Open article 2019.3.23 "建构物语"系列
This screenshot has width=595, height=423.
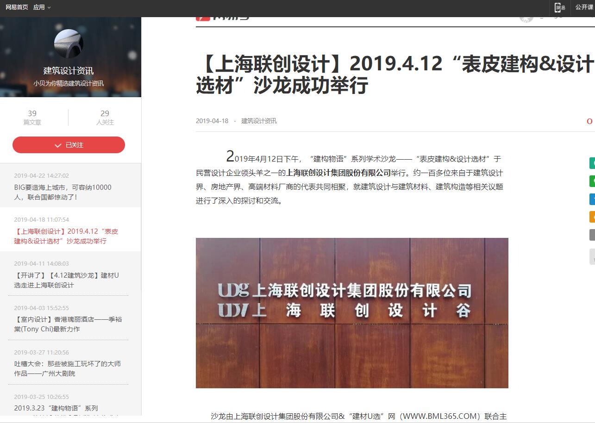point(56,408)
